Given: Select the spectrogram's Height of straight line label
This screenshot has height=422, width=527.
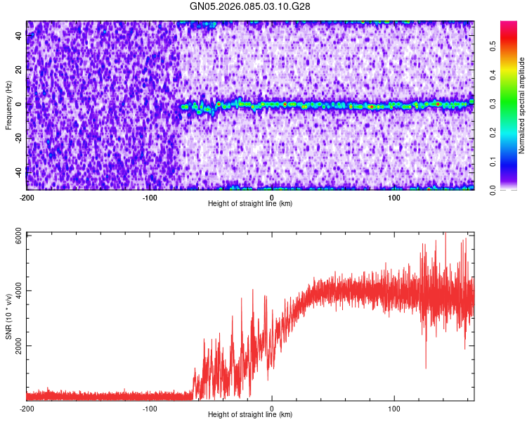Looking at the screenshot, I should click(250, 203).
